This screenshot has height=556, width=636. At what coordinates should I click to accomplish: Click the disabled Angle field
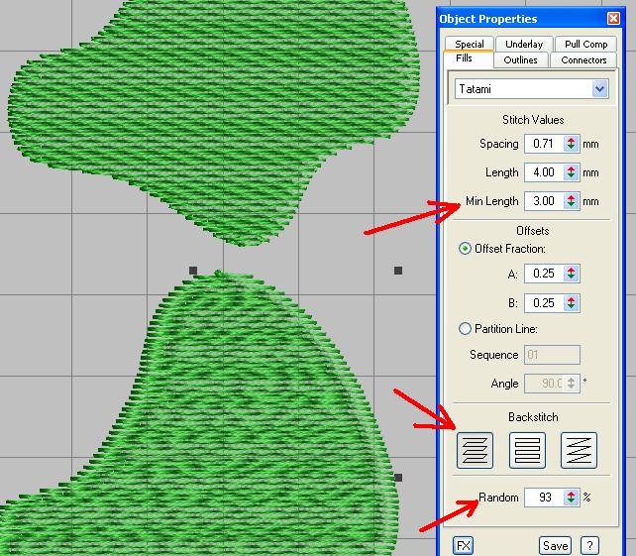click(552, 384)
